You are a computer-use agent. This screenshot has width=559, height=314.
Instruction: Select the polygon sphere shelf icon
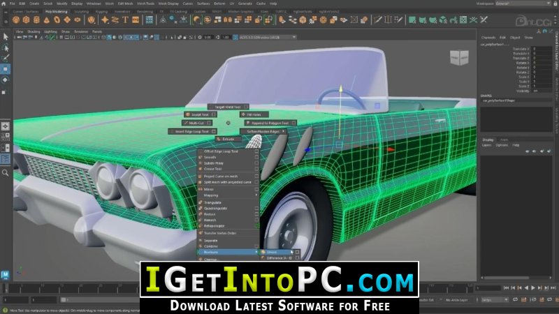(x=15, y=20)
